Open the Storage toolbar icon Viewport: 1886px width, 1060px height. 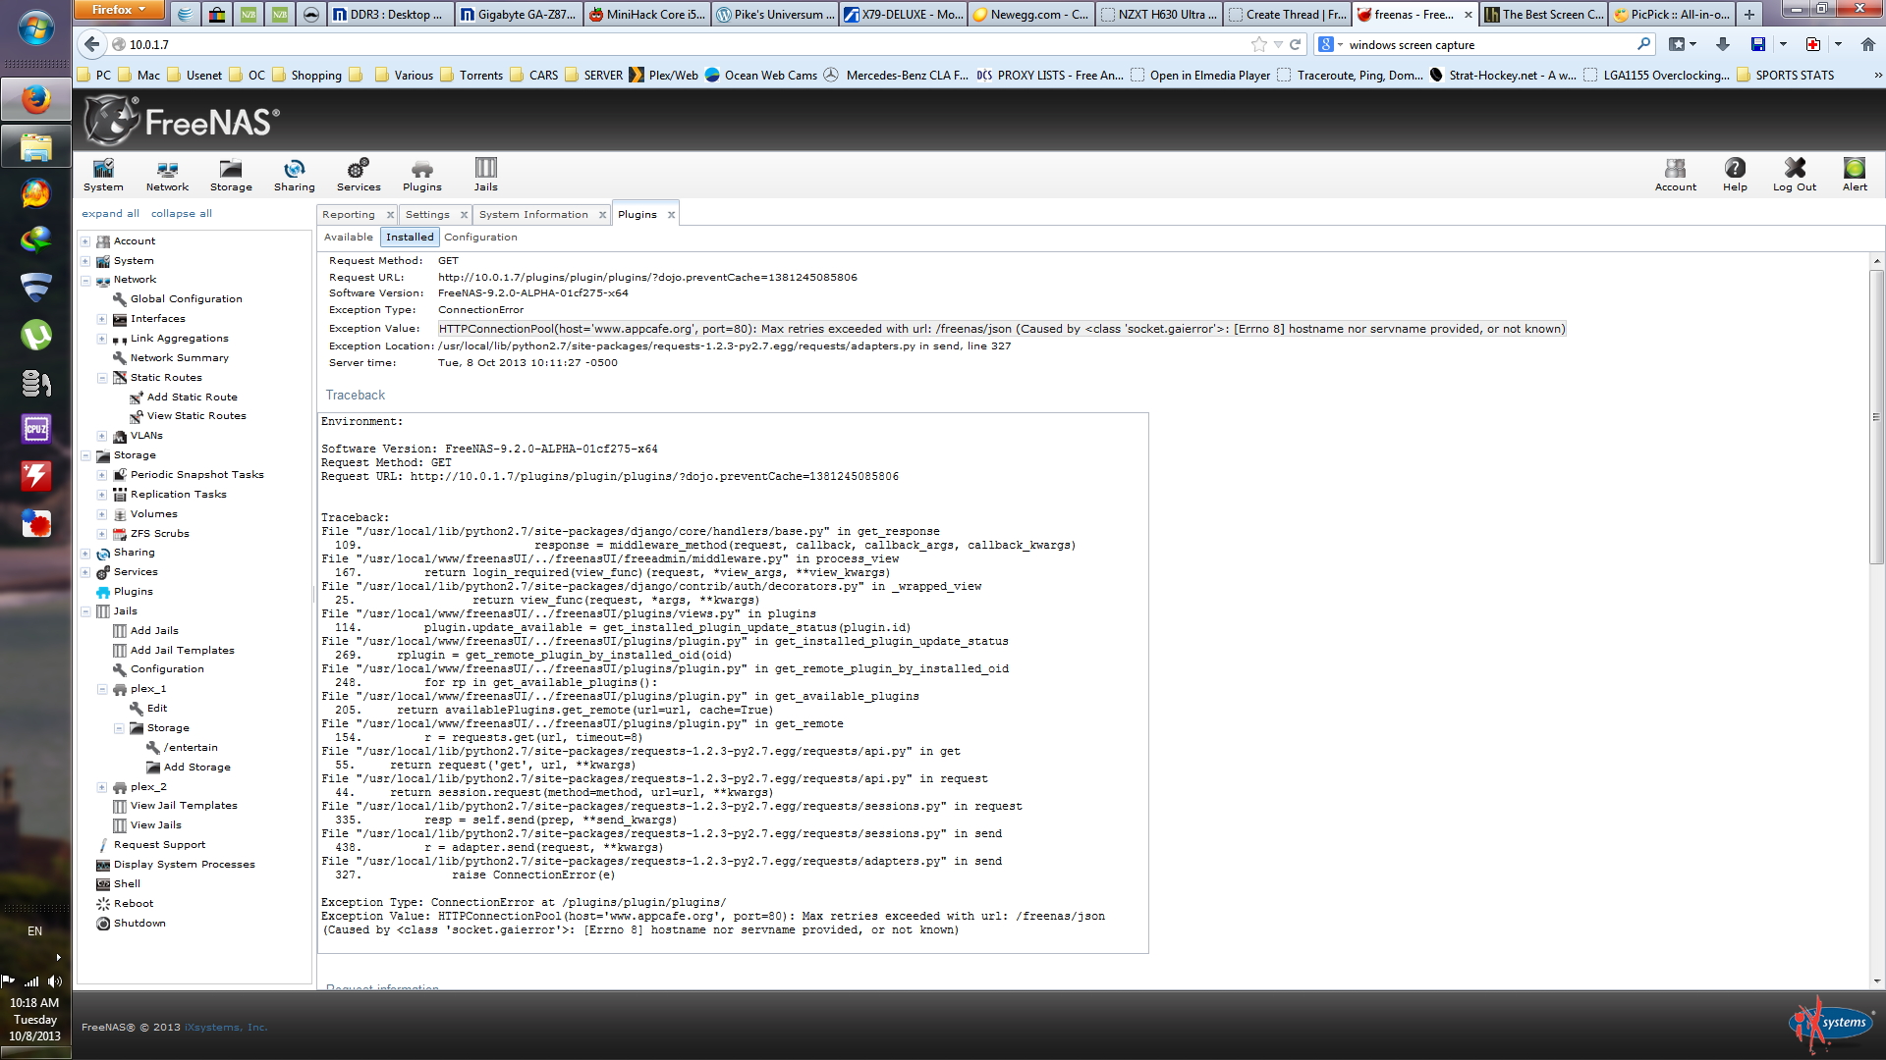(231, 176)
